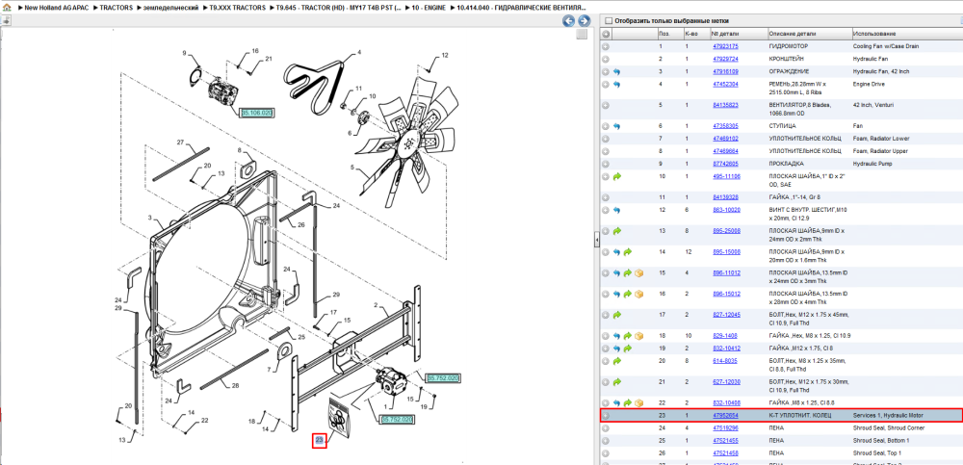
Task: Sort by 'Описание детали' column header
Action: tap(809, 34)
